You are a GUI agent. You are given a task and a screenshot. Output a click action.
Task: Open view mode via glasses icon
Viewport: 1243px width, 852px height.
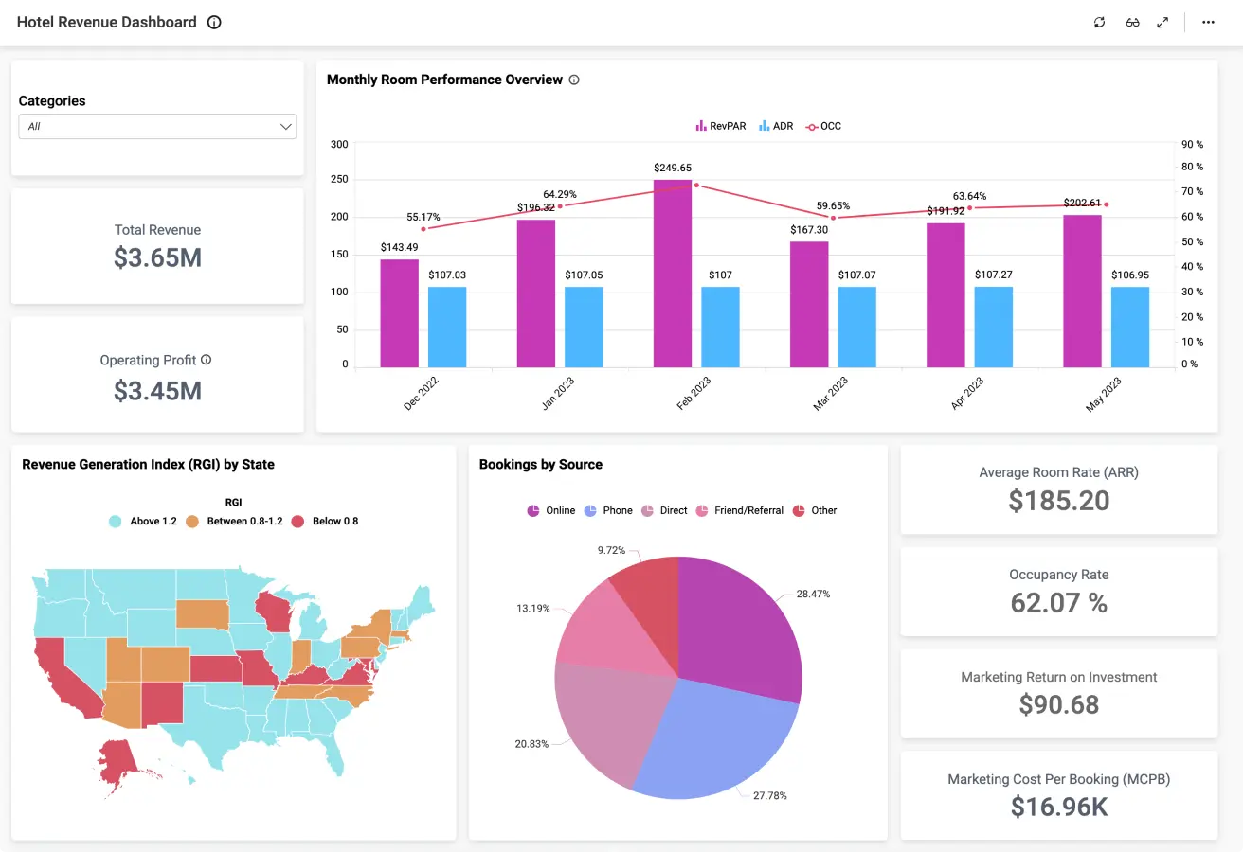[x=1132, y=23]
